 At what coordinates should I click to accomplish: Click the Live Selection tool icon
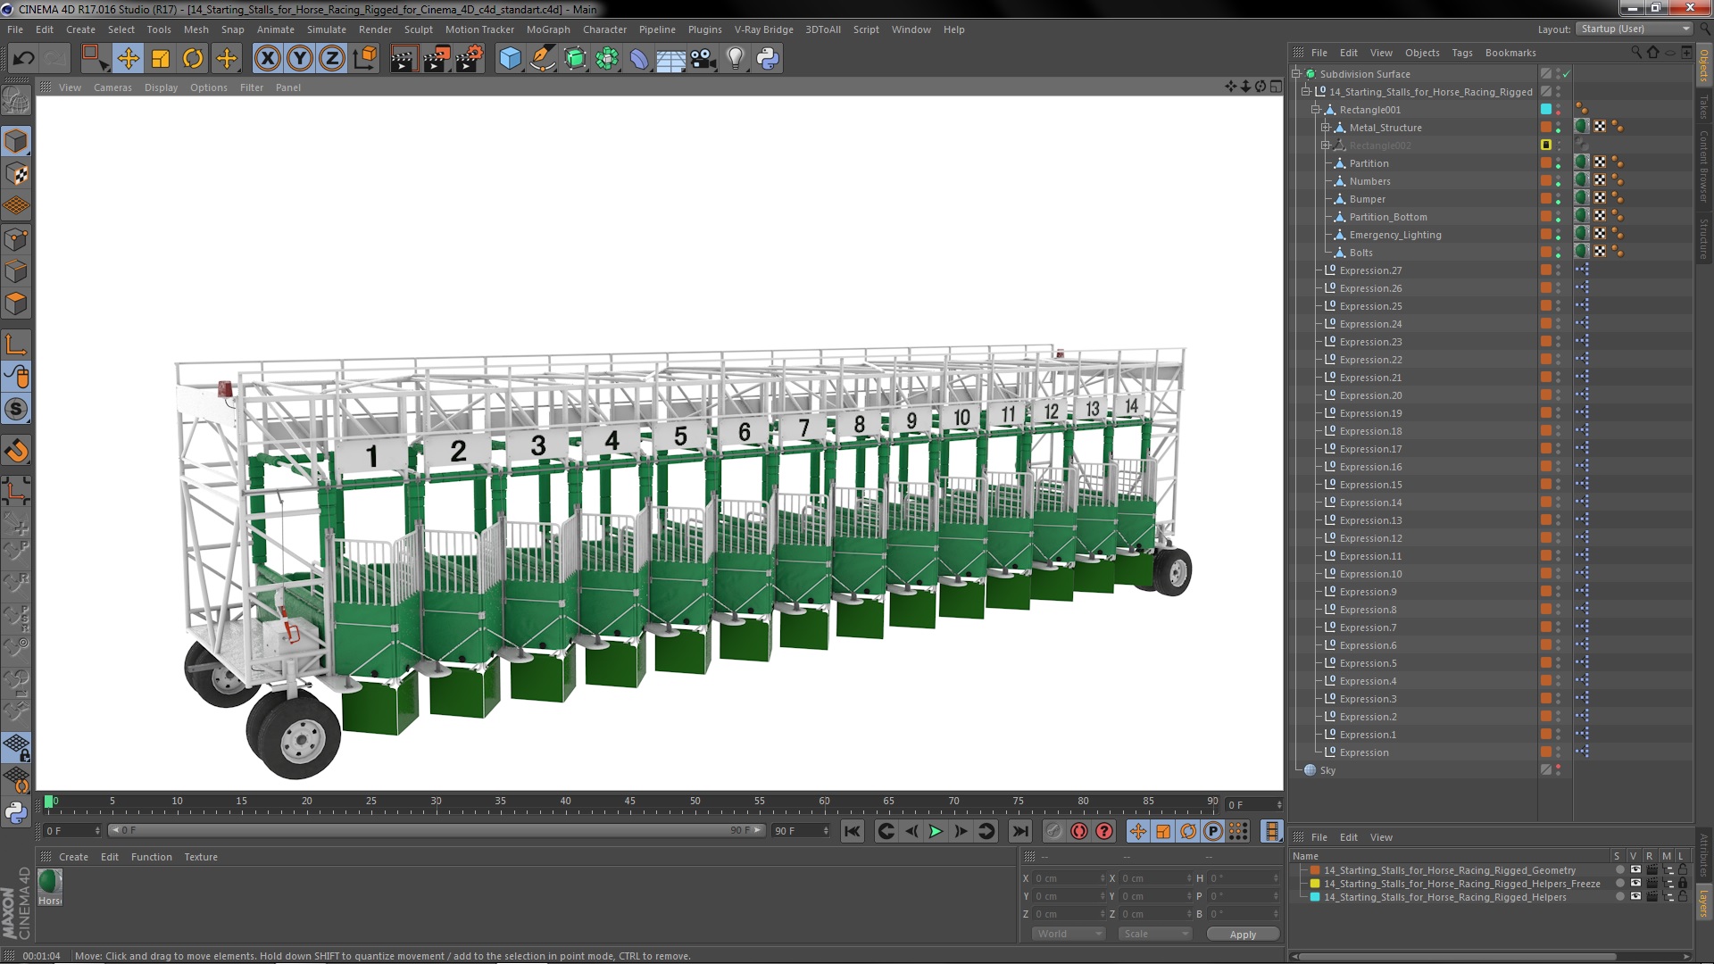pos(94,59)
